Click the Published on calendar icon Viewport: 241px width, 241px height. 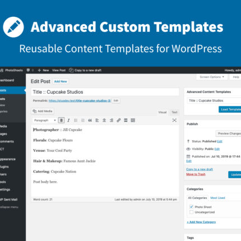[x=188, y=156]
